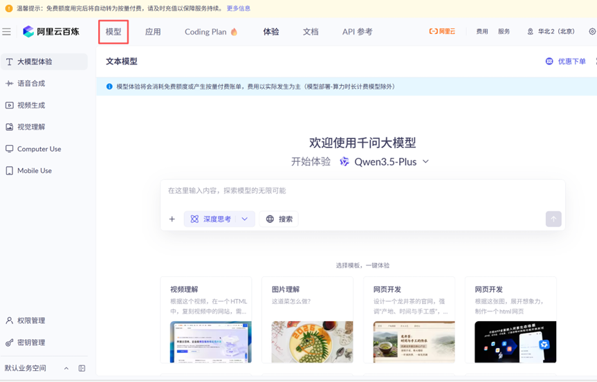The width and height of the screenshot is (597, 382).
Task: Click the plus attachment icon
Action: tap(172, 219)
